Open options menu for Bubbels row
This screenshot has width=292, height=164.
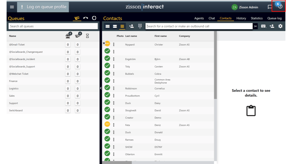[x=114, y=74]
